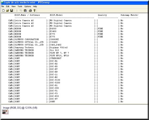Screen dimensions: 149x120
Task: Click the 'Digimax V50/a5' model entry
Action: tap(59, 47)
